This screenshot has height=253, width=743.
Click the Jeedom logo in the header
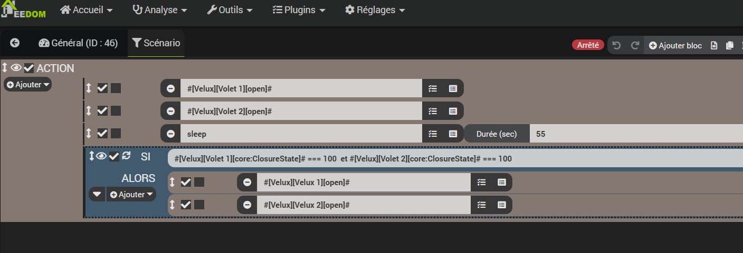coord(23,9)
